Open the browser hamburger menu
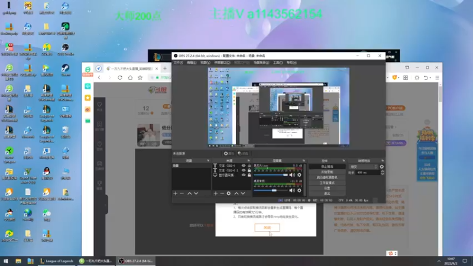473x266 pixels. pyautogui.click(x=437, y=78)
